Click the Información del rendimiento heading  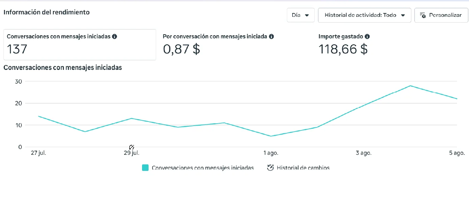click(46, 12)
